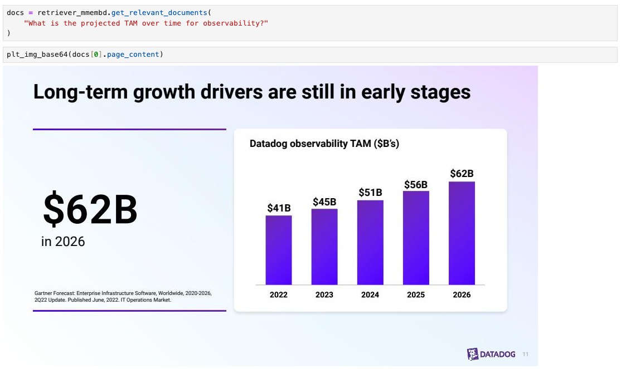The height and width of the screenshot is (369, 621).
Task: Click the get_relevant_documents method name
Action: 159,12
